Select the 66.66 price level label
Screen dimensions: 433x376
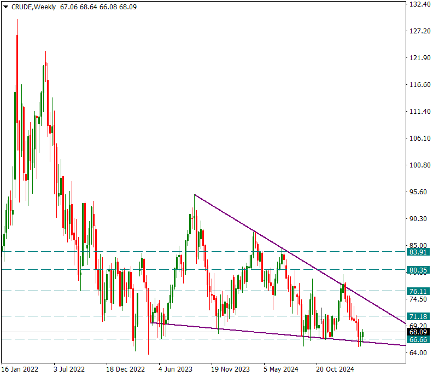pos(418,339)
